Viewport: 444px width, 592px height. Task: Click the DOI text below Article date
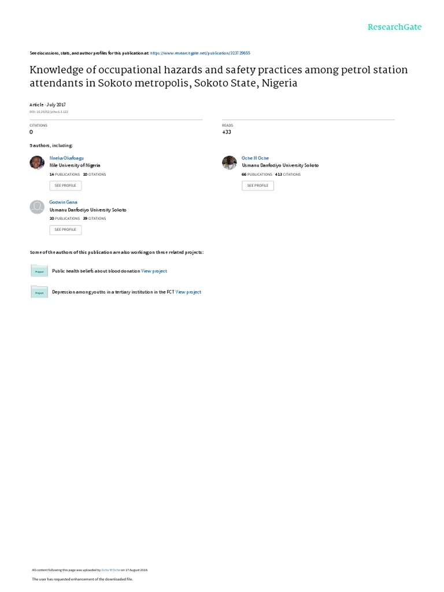[x=49, y=112]
